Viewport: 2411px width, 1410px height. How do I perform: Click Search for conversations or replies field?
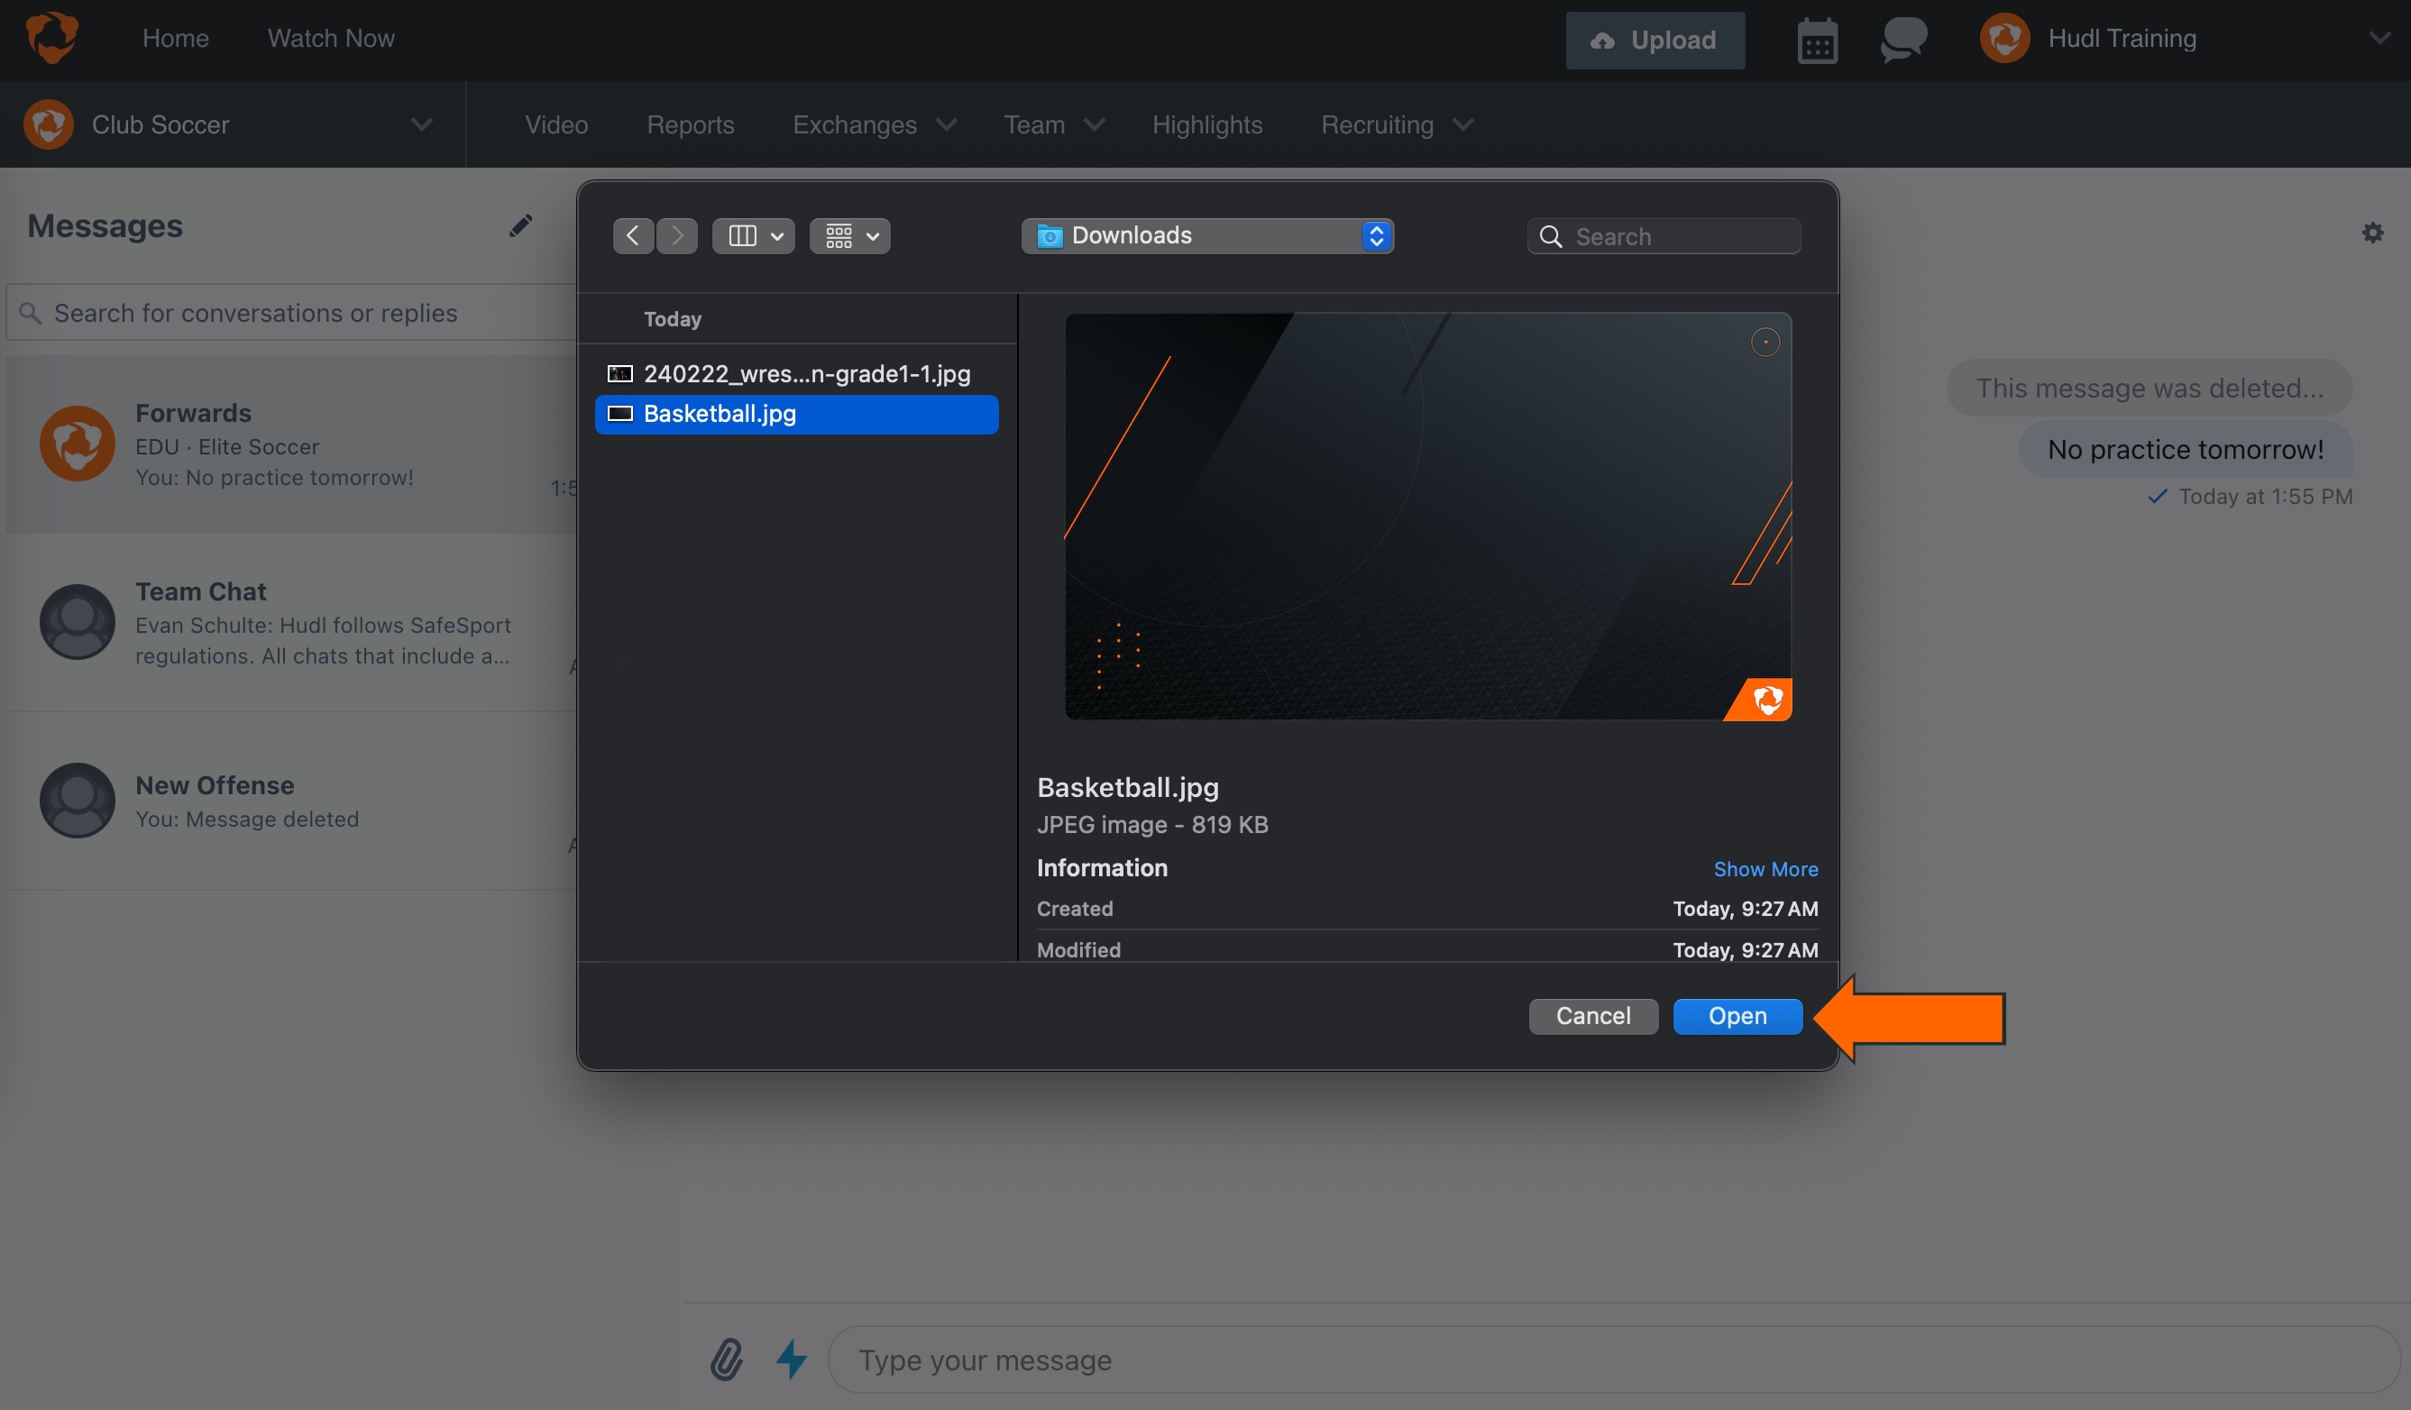coord(292,313)
